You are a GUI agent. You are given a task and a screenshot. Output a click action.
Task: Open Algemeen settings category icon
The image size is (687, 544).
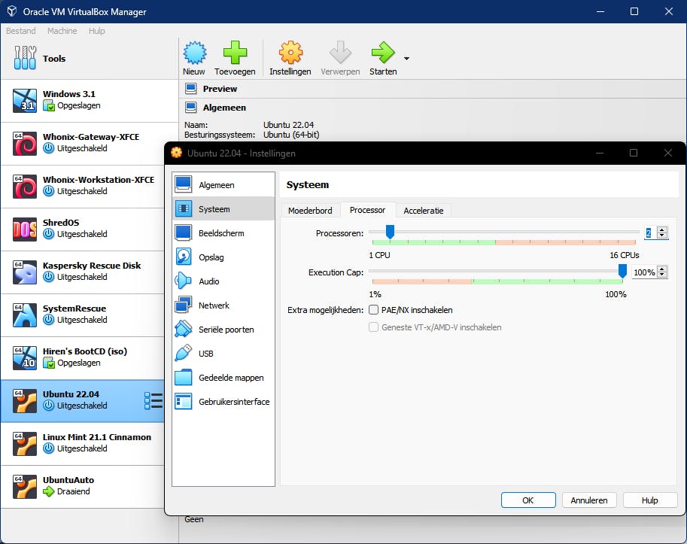(183, 184)
